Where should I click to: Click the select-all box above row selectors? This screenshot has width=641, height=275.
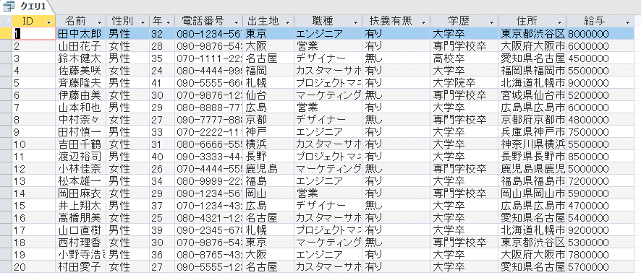pyautogui.click(x=6, y=21)
